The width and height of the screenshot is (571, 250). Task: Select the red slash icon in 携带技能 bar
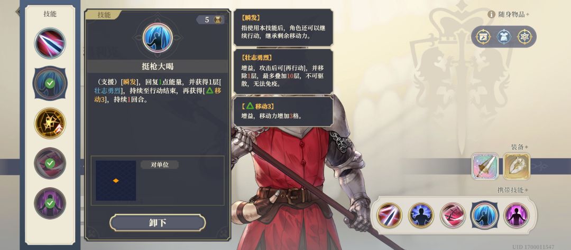389,215
